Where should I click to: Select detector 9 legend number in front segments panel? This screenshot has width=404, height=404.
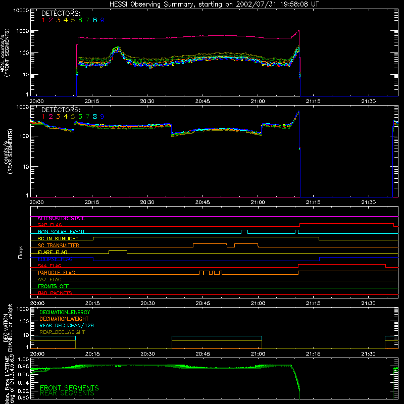103,20
